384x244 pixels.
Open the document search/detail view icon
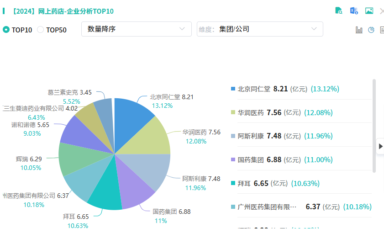coord(339,11)
